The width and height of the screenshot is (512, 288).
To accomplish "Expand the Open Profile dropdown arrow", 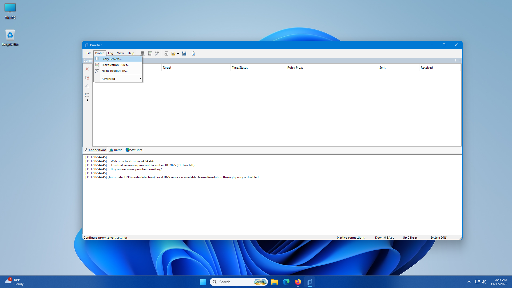I will coord(178,54).
